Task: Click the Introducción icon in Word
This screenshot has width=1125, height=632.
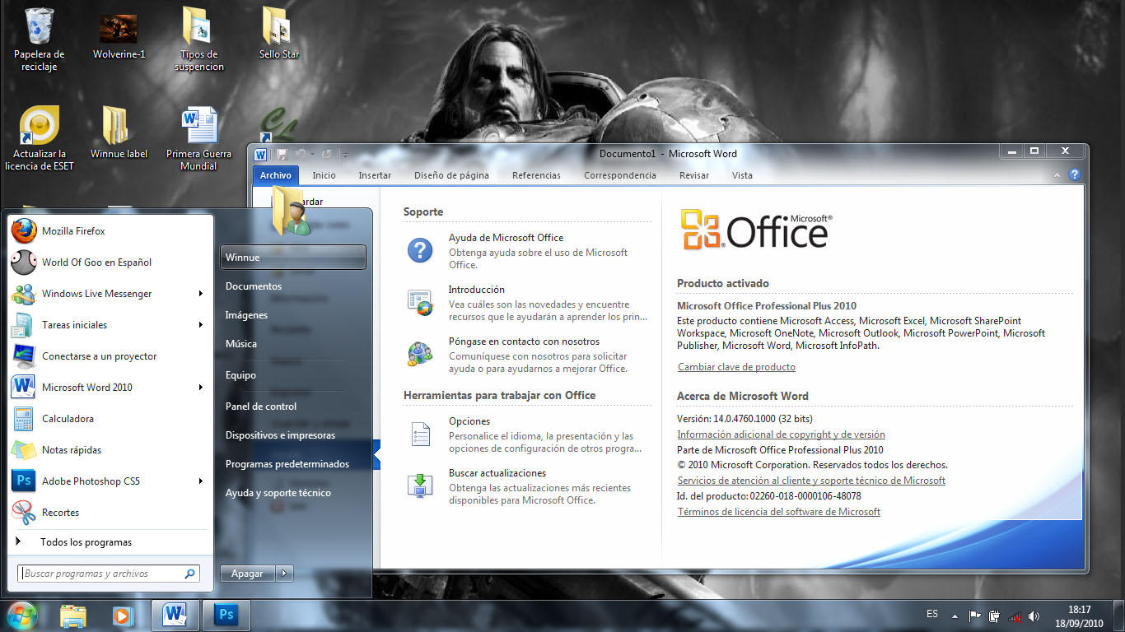Action: 420,302
